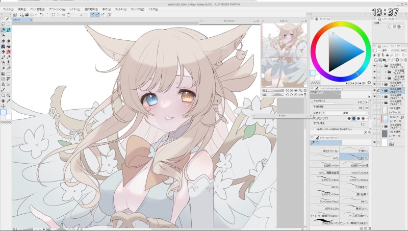Click the scale/rotate transform icon

[x=69, y=15]
